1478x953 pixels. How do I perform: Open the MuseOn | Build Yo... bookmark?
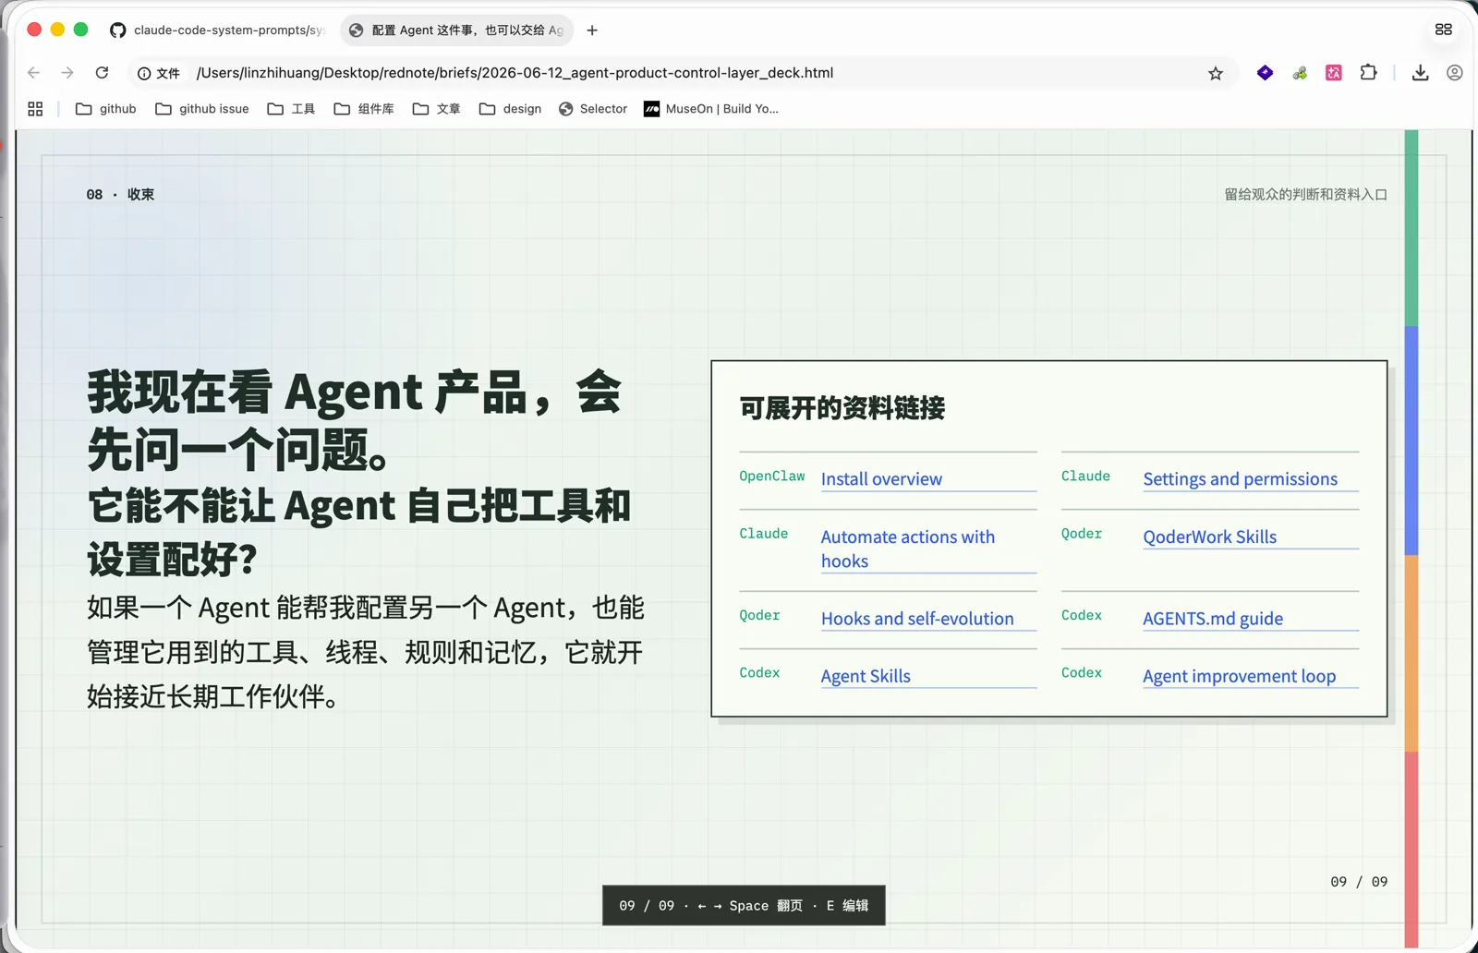[x=711, y=109]
